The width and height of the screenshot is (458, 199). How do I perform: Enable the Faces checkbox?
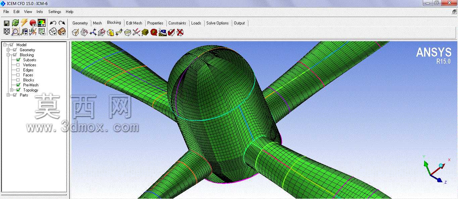point(18,75)
